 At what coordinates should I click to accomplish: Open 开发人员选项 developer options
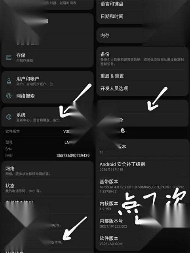pyautogui.click(x=142, y=88)
